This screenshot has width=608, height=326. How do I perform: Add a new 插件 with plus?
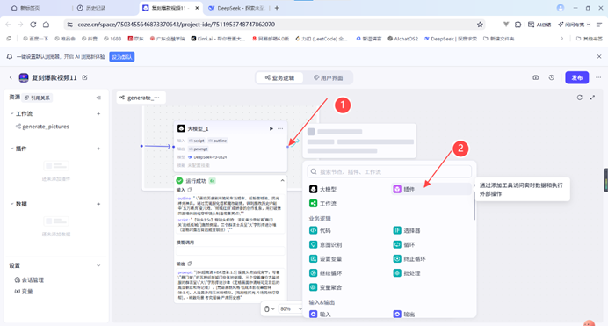coord(98,149)
